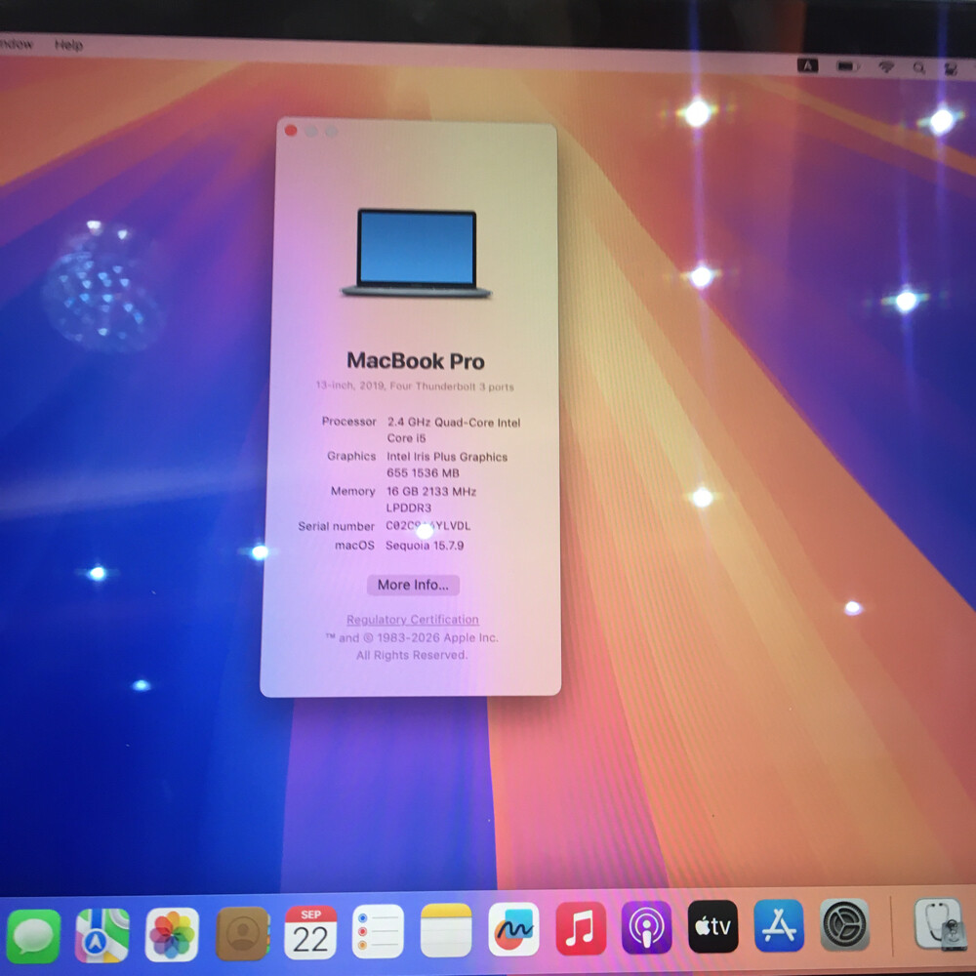The width and height of the screenshot is (976, 976).
Task: Open System Settings from the Dock
Action: 844,924
